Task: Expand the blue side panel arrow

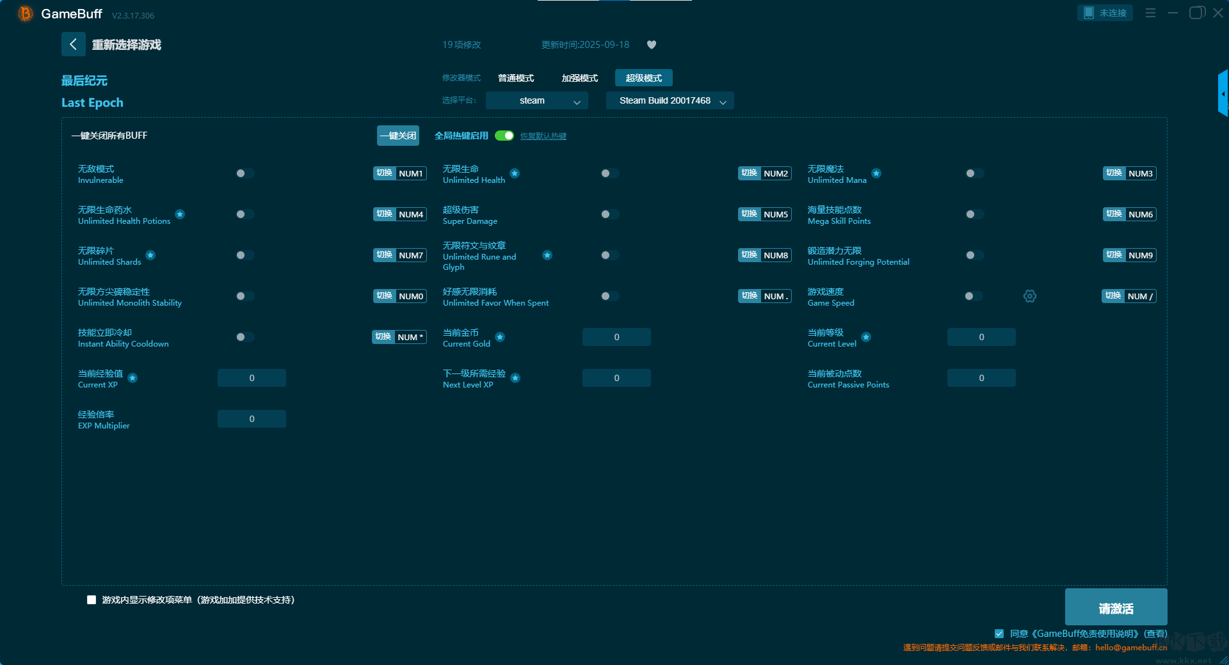Action: [x=1223, y=94]
